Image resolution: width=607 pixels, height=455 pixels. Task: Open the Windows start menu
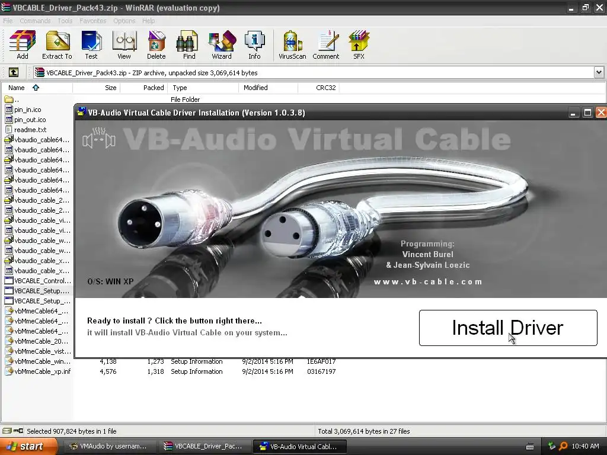[x=27, y=446]
